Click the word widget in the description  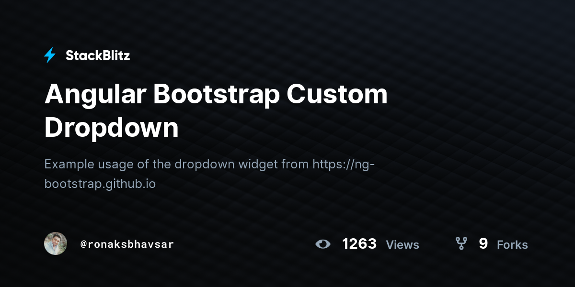[258, 164]
